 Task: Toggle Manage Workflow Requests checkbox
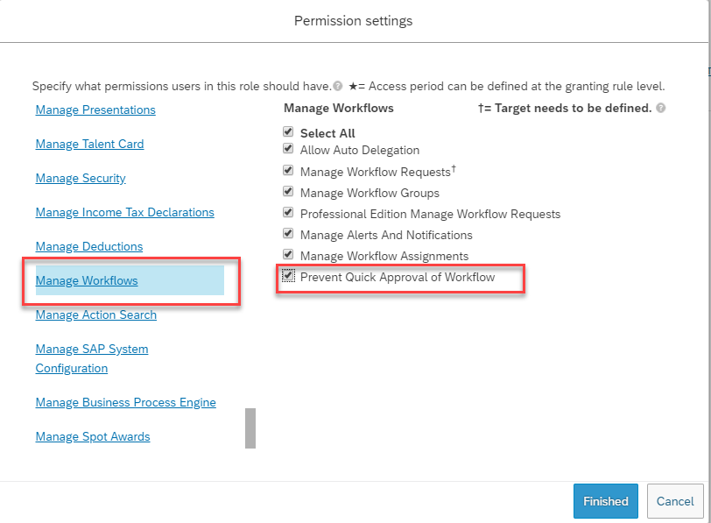288,170
